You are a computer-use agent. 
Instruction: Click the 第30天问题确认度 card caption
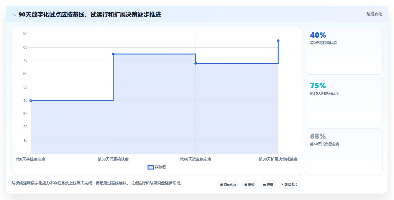324,94
